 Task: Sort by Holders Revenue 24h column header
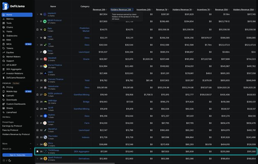pyautogui.click(x=122, y=10)
